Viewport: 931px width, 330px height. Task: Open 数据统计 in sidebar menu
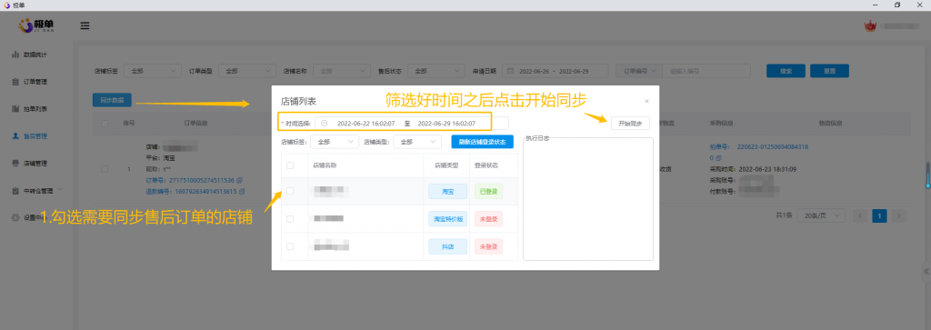[x=35, y=55]
